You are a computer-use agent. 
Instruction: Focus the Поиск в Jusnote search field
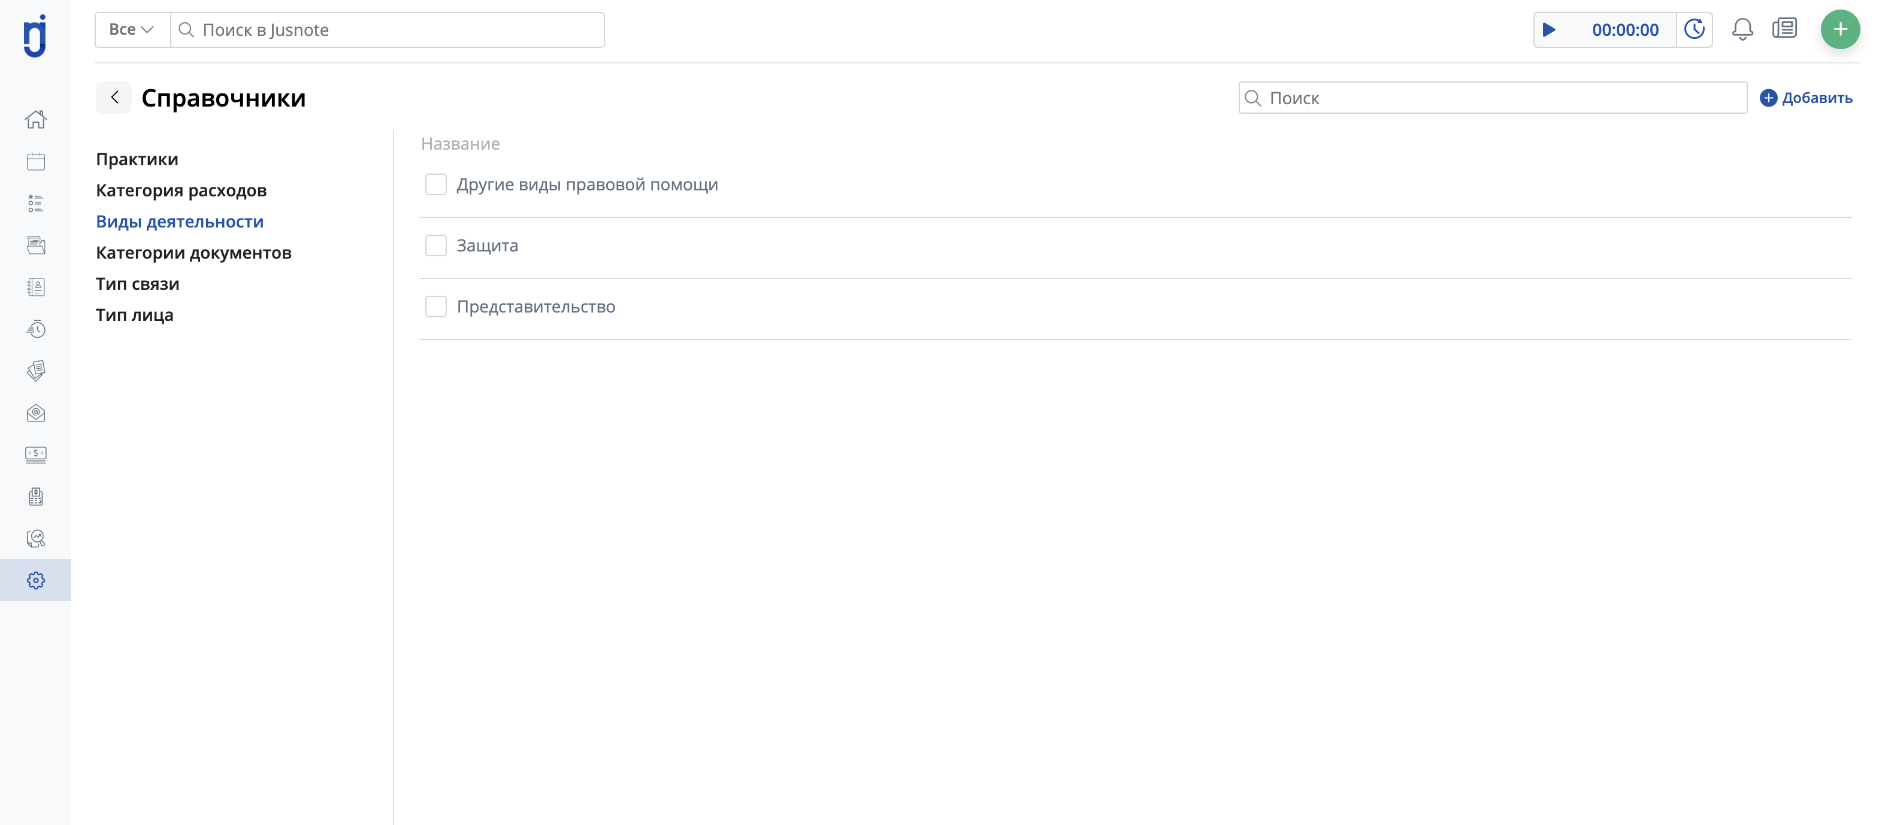[x=387, y=30]
